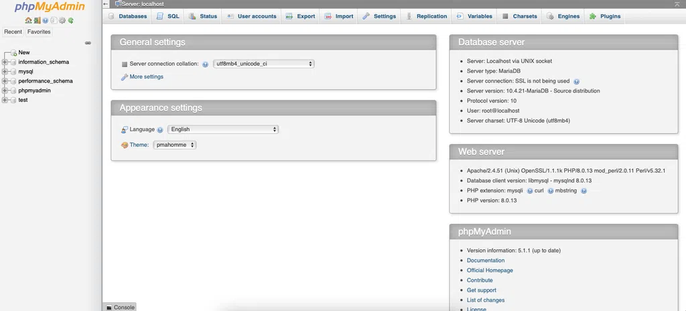Click the language icon beside Language label
The width and height of the screenshot is (686, 311).
point(124,129)
